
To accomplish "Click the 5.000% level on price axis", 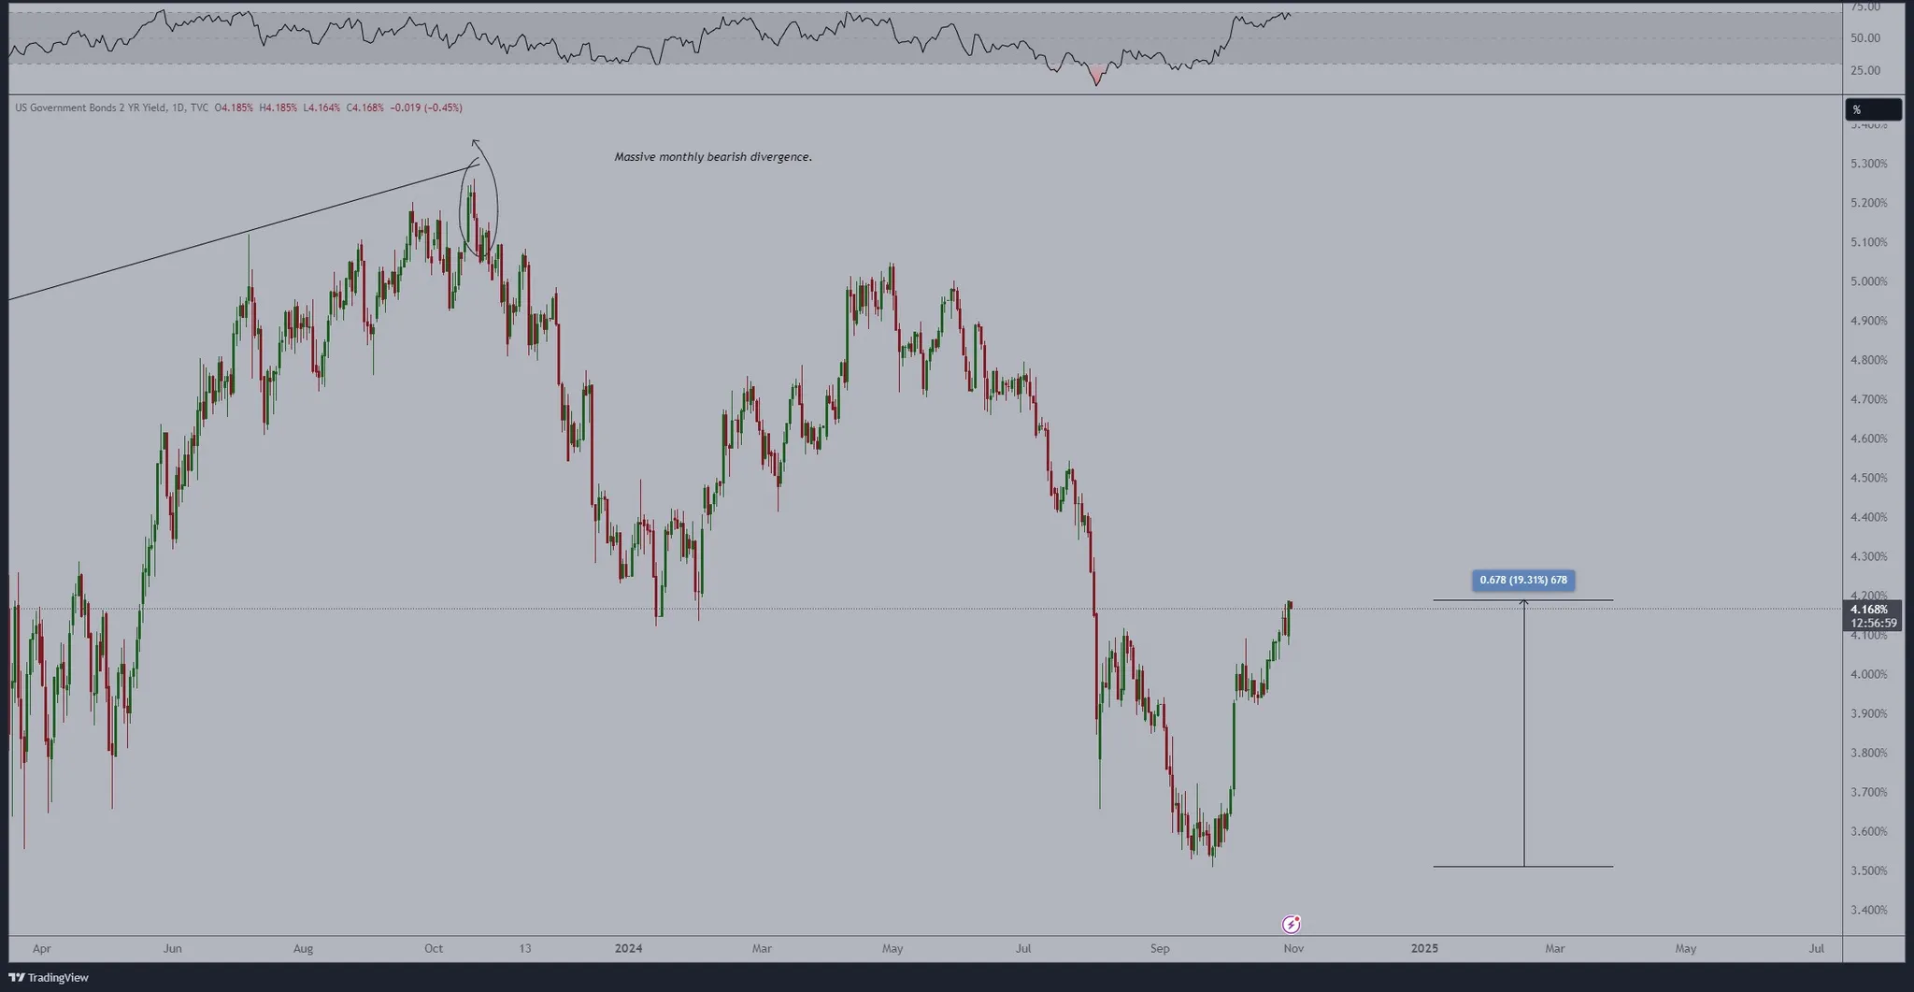I will coord(1868,281).
